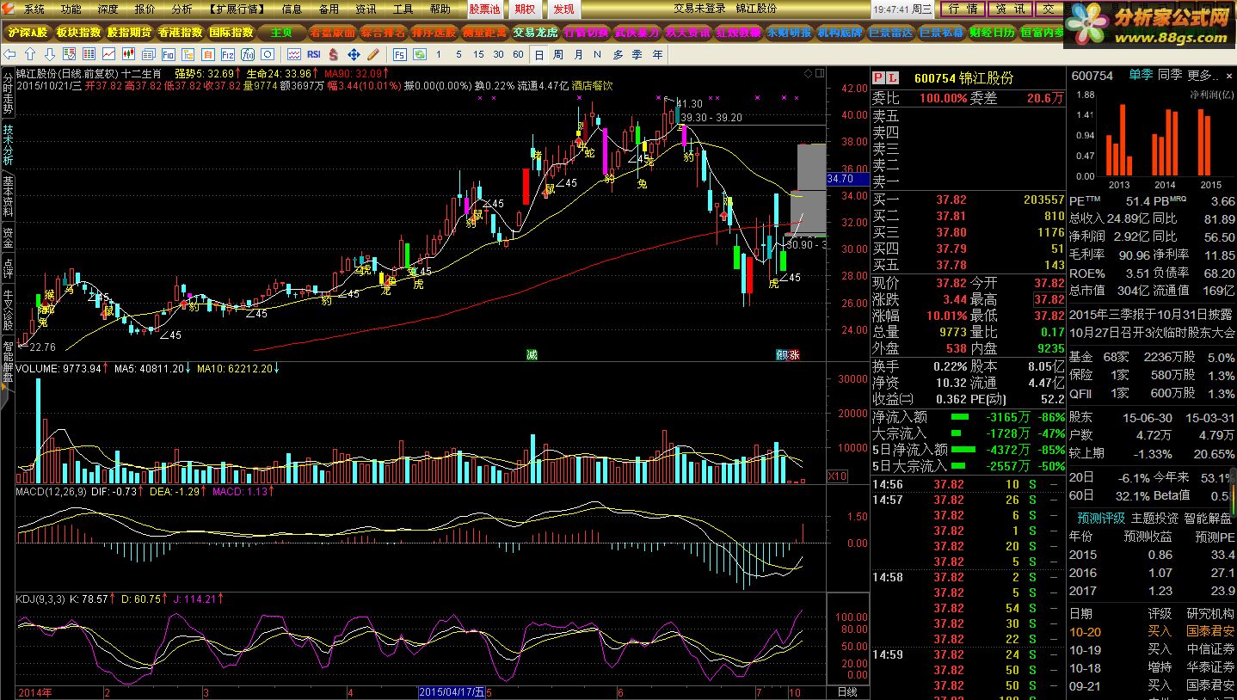Open the intraday line chart icon
1237x700 pixels.
coord(109,54)
